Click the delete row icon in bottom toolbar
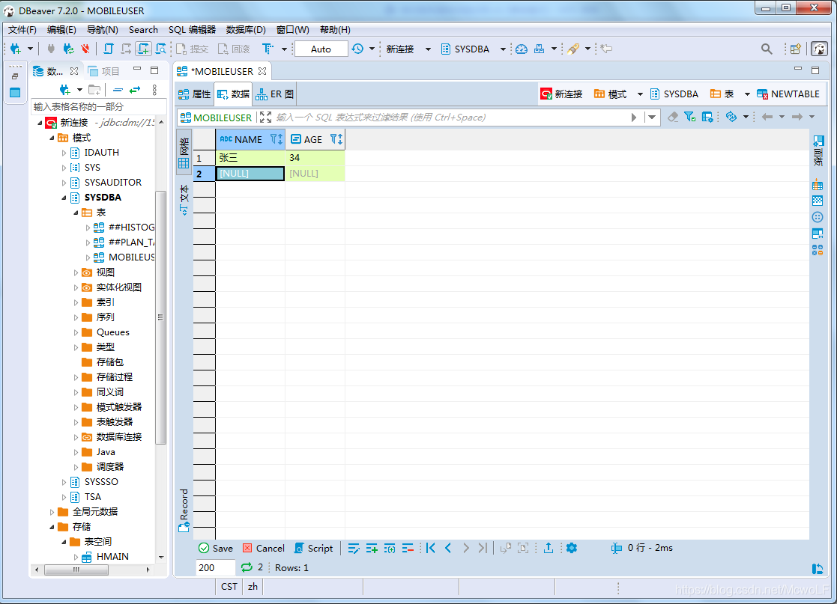The width and height of the screenshot is (837, 604). coord(408,548)
